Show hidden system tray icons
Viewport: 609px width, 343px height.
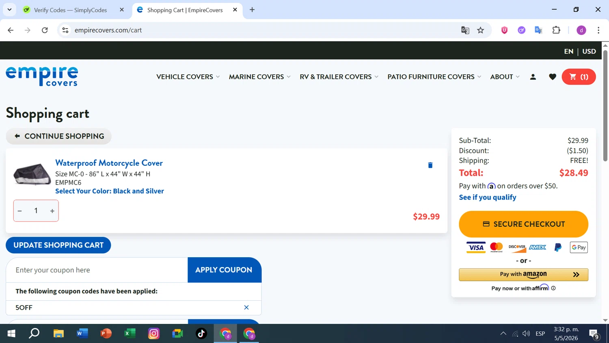503,334
